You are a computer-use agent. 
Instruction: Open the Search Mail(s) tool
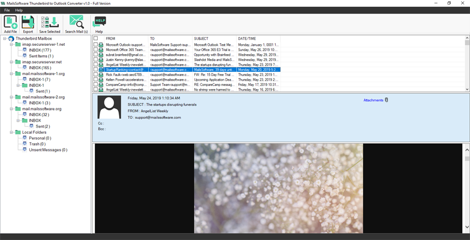[76, 22]
